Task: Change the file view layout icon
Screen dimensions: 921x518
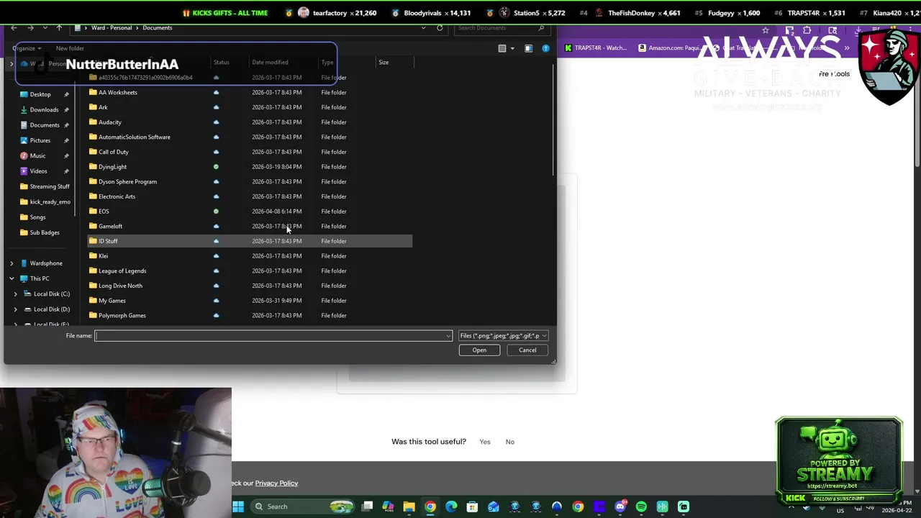Action: coord(502,48)
